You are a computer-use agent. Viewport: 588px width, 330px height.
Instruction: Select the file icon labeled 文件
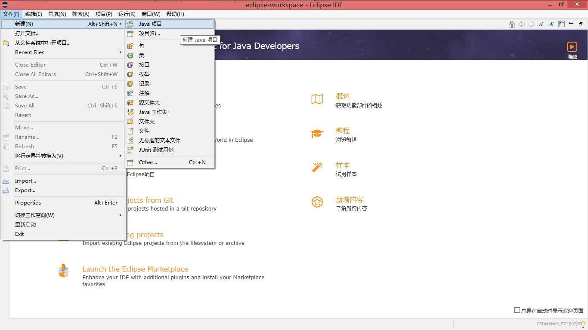click(x=130, y=131)
